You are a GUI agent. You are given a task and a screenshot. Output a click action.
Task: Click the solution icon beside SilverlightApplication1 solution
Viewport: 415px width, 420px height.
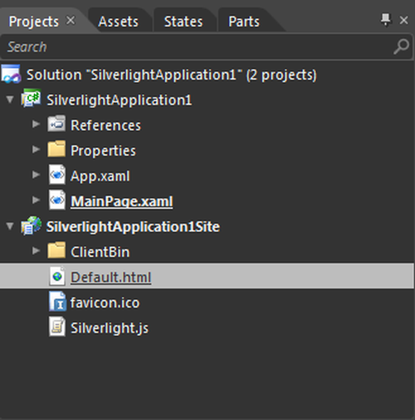[x=11, y=74]
